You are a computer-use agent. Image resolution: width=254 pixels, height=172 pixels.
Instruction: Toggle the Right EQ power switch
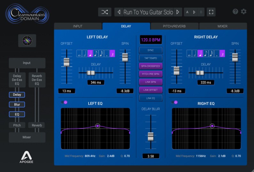pos(174,102)
